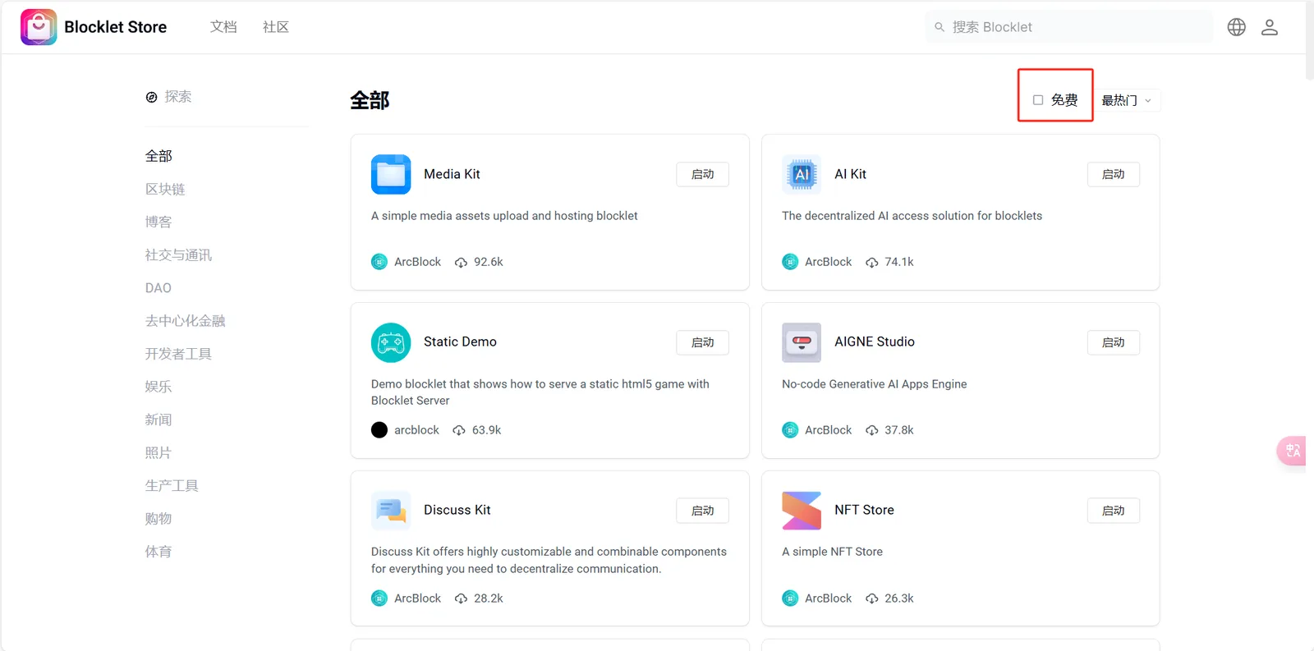Image resolution: width=1314 pixels, height=651 pixels.
Task: Select the 社交与通讯 category
Action: click(178, 254)
